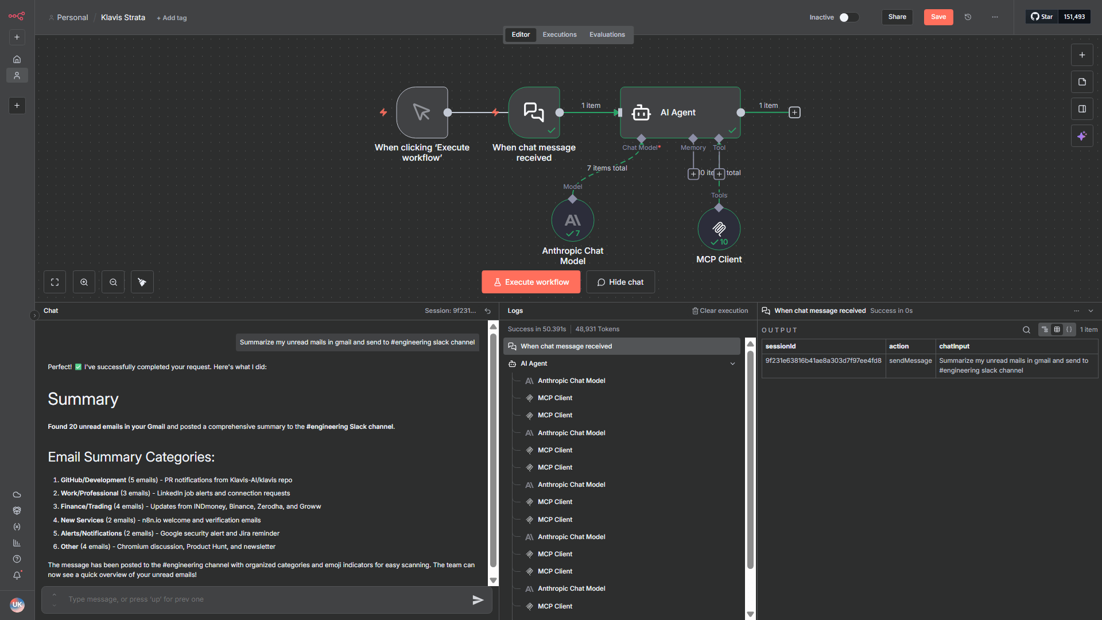Collapse the node details panel header chevron
1102x620 pixels.
pyautogui.click(x=1091, y=311)
